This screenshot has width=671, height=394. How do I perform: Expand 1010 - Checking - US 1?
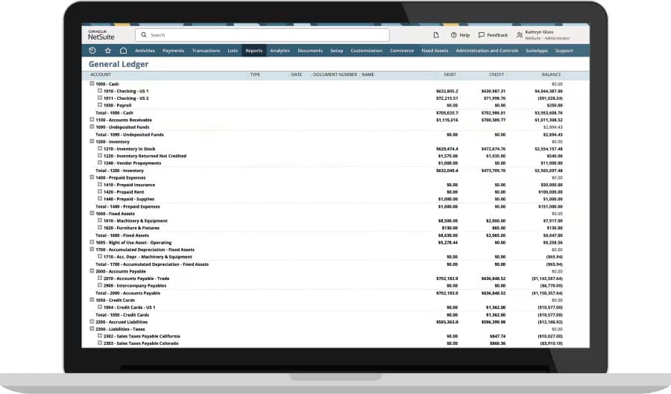click(x=99, y=91)
